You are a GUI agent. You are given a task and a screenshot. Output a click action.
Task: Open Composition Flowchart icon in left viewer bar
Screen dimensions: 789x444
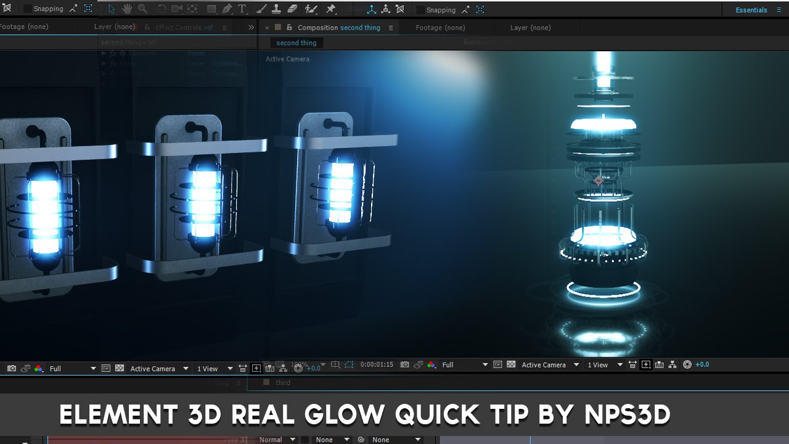click(x=282, y=368)
